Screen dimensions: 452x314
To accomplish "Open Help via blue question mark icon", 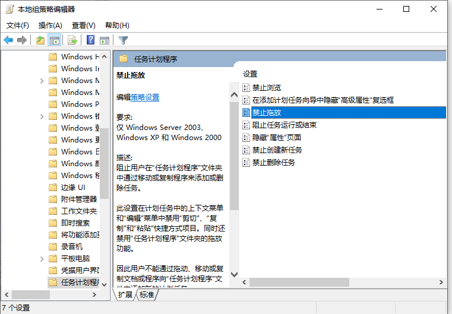I will click(x=91, y=40).
